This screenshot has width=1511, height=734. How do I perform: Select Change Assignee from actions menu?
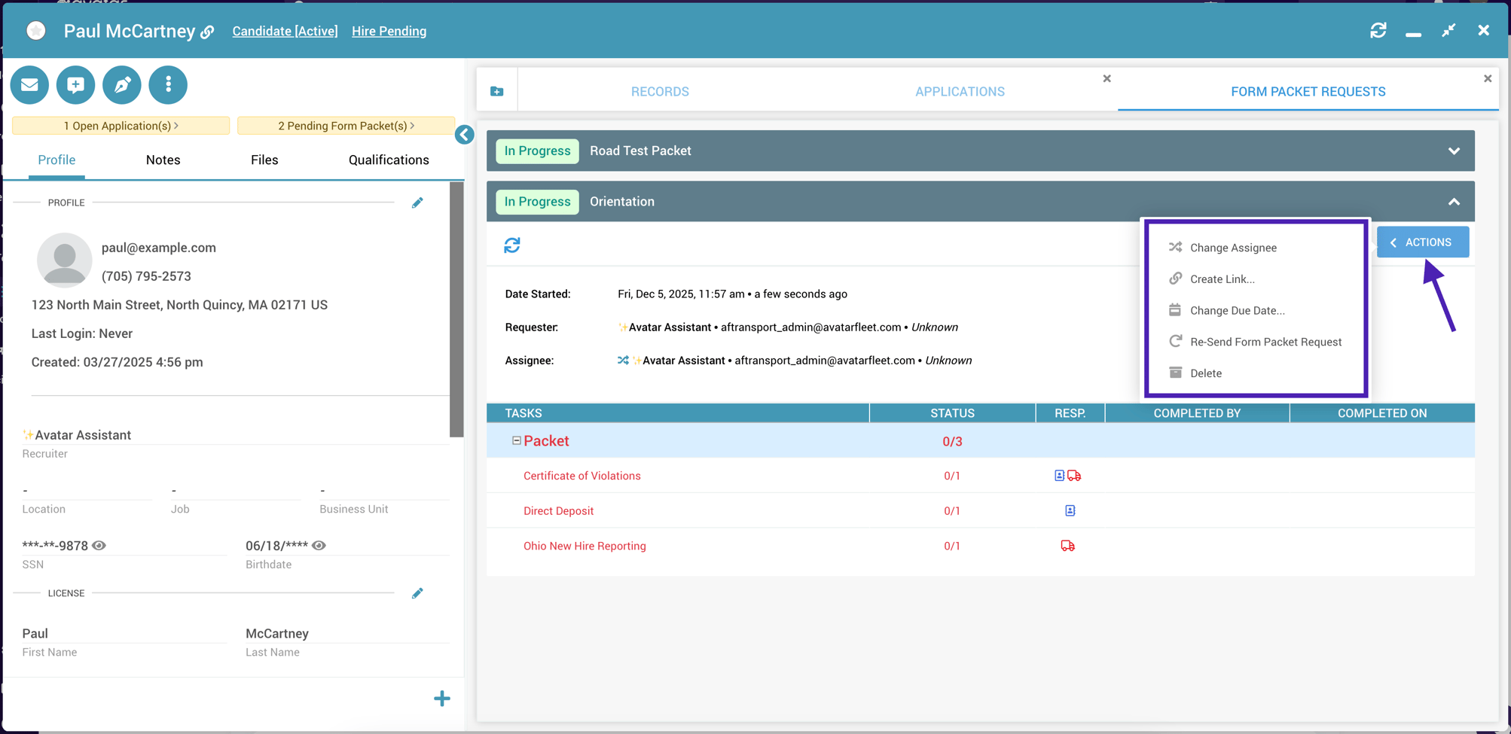1232,248
